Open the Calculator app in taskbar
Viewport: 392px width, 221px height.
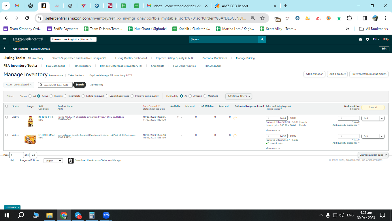(x=92, y=215)
